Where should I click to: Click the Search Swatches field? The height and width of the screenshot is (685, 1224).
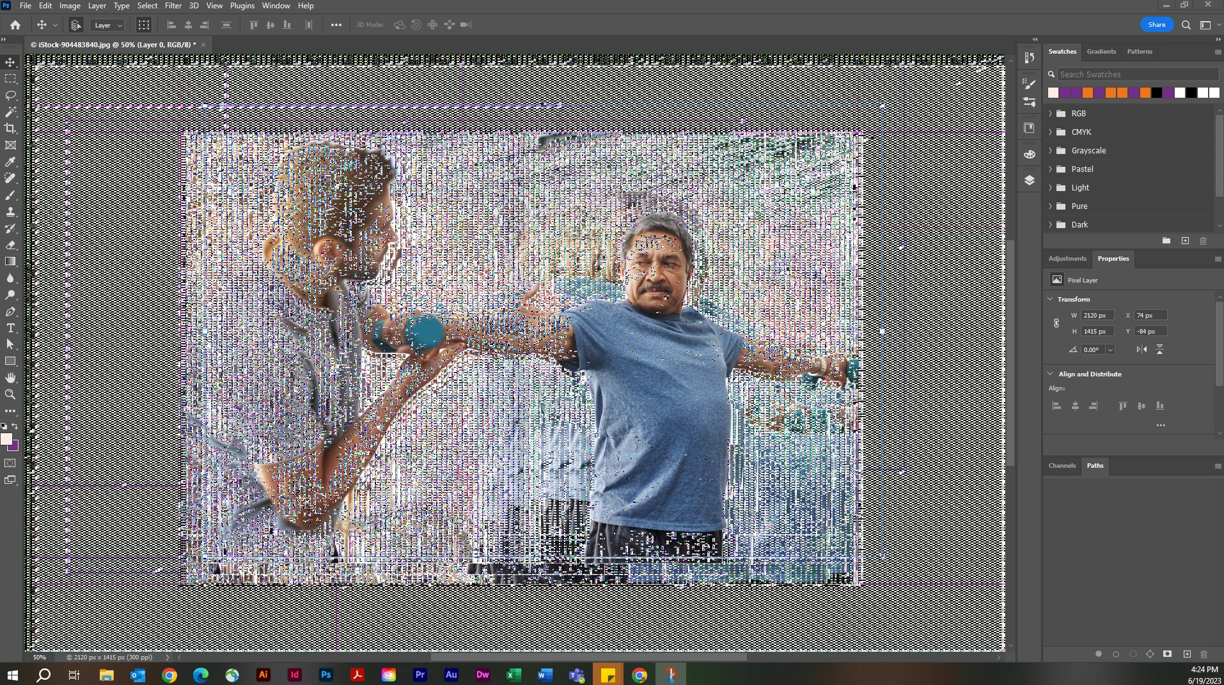[x=1137, y=75]
